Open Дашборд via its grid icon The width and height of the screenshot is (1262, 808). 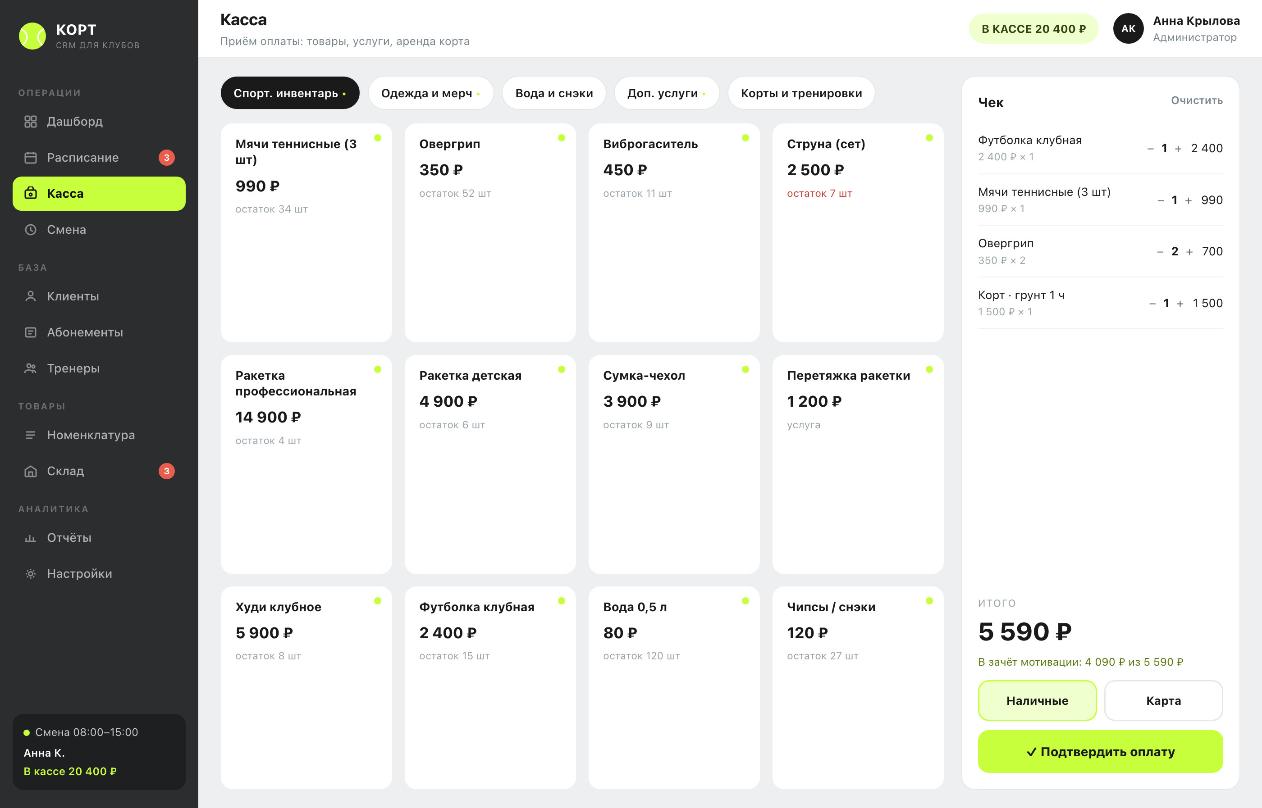tap(31, 122)
